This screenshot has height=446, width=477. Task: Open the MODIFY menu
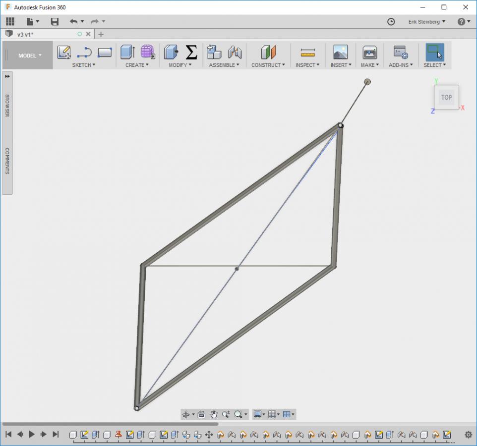(180, 65)
